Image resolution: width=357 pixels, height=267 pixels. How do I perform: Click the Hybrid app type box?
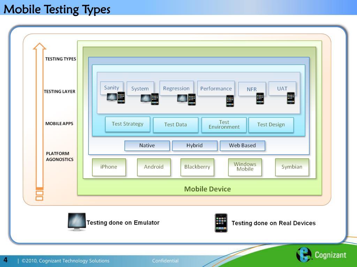[195, 146]
